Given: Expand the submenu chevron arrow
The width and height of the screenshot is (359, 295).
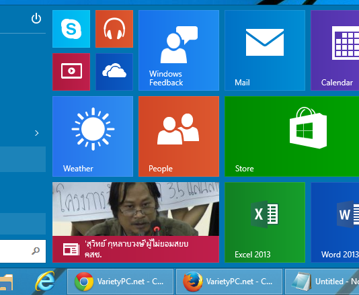Looking at the screenshot, I should (36, 133).
